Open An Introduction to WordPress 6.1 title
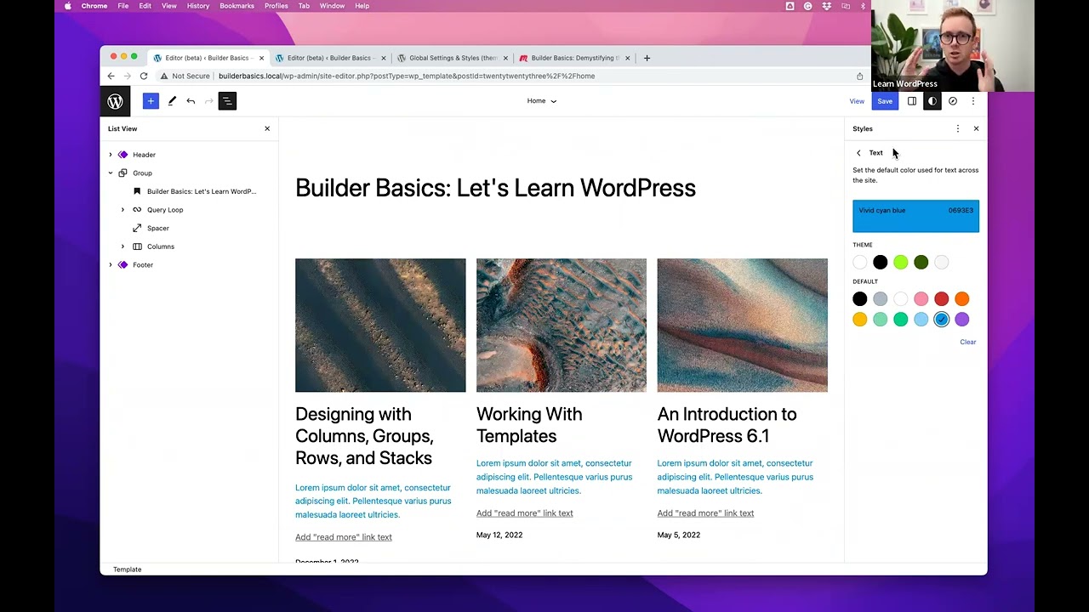 coord(727,425)
